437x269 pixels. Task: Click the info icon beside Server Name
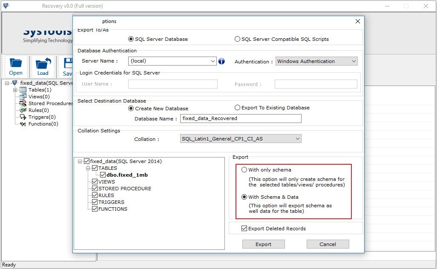point(221,61)
